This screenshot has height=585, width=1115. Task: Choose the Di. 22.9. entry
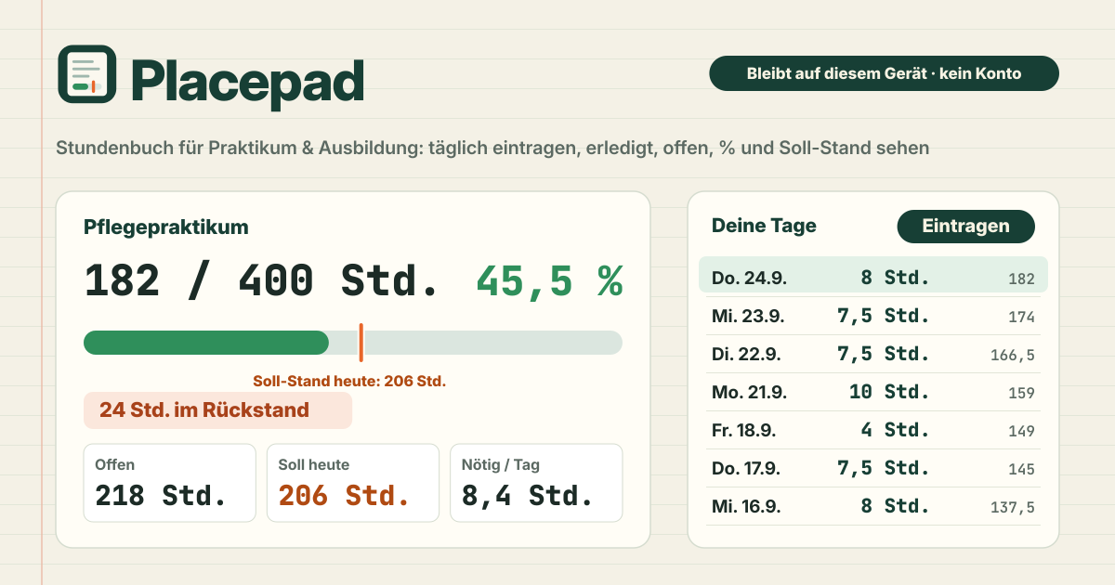(873, 354)
